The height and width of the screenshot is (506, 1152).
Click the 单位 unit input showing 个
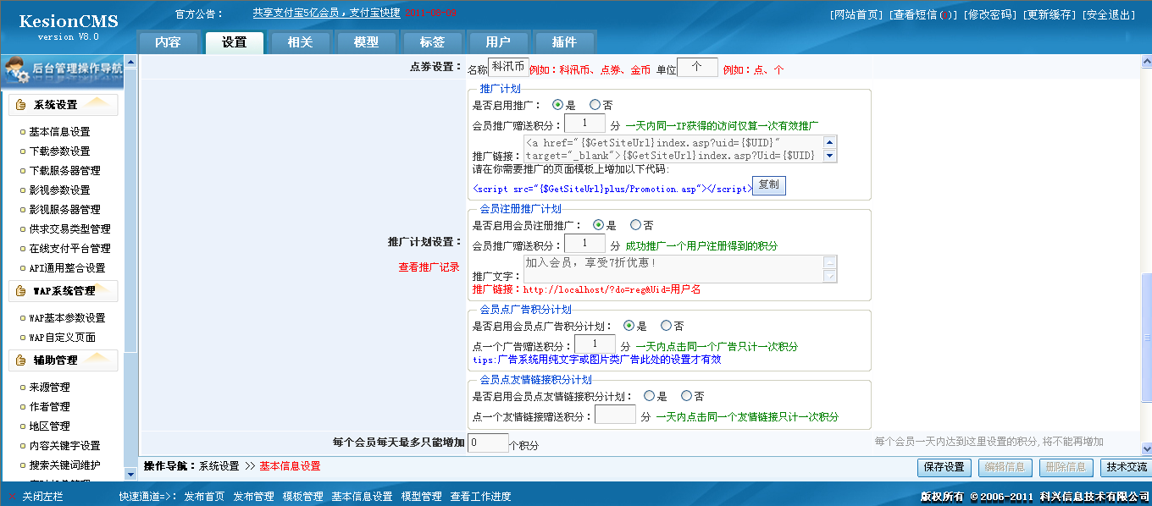(x=696, y=65)
